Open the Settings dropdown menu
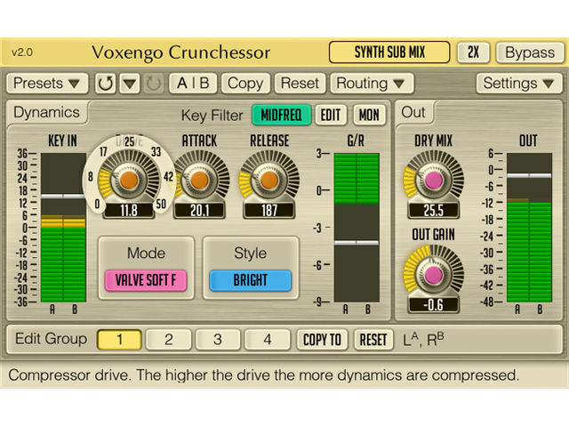 pyautogui.click(x=519, y=84)
